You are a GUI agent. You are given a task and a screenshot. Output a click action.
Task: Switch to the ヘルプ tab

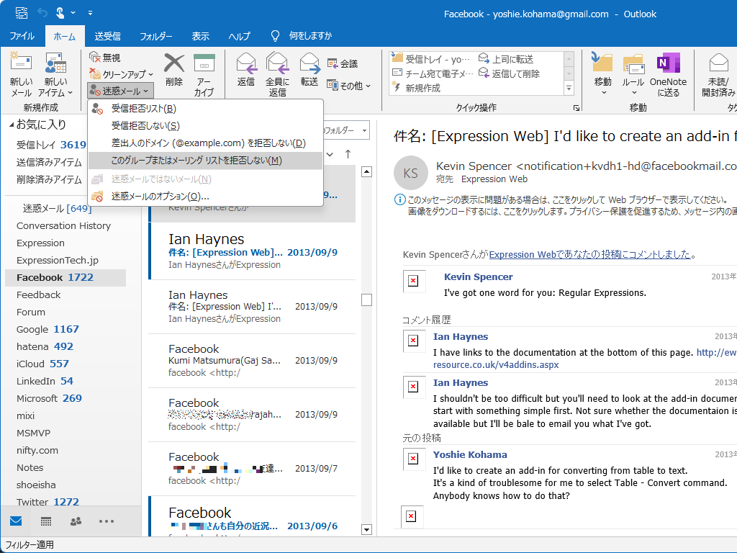point(239,36)
